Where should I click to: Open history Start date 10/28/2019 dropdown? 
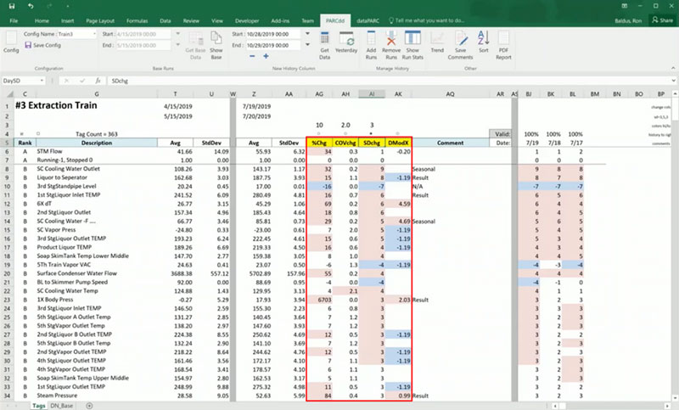[x=307, y=34]
